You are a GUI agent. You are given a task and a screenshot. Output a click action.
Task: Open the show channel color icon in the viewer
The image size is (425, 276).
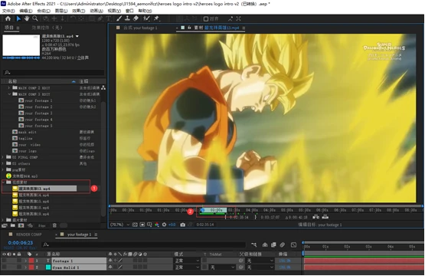click(157, 225)
